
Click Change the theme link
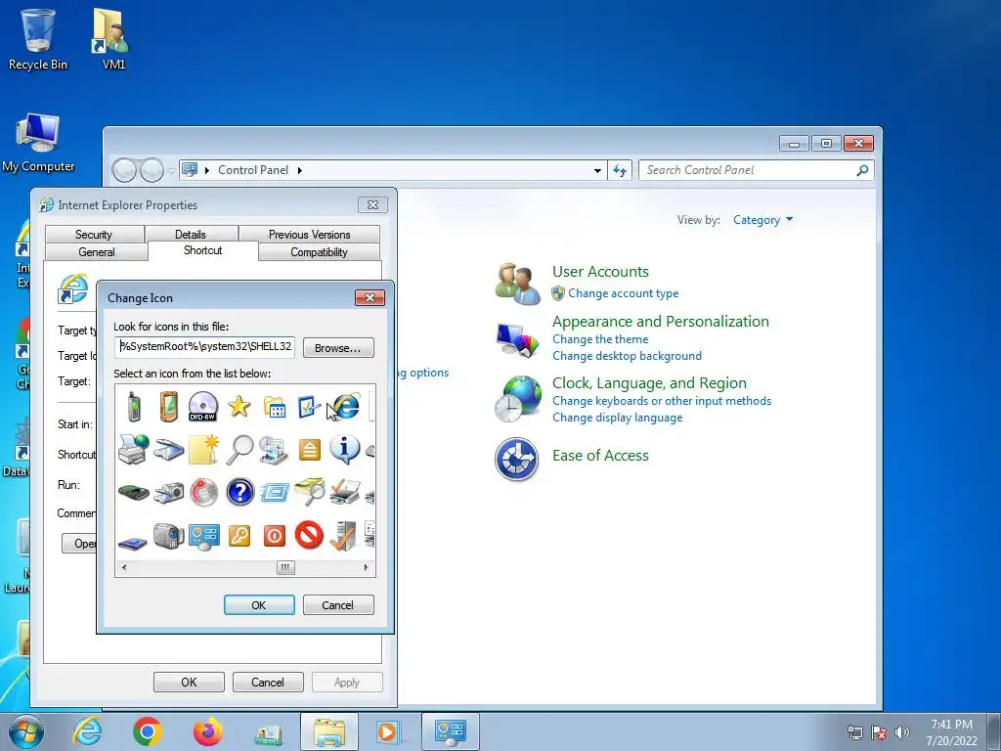[x=600, y=339]
